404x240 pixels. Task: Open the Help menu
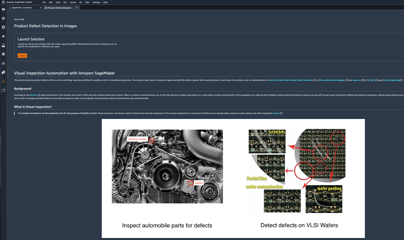[105, 2]
